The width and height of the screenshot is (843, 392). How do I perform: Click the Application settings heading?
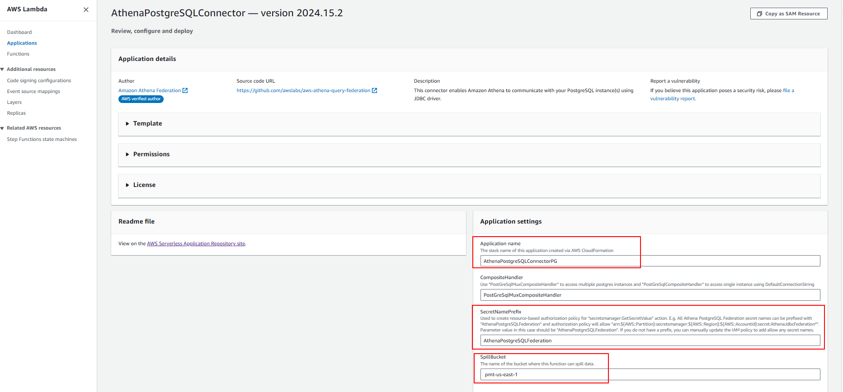coord(511,222)
